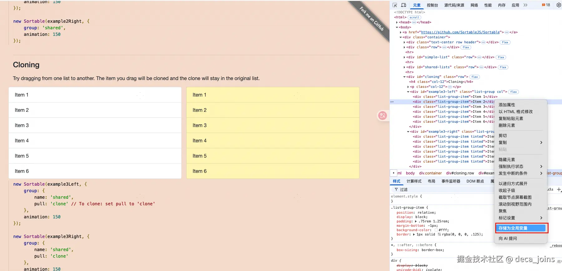Click the 18 issues counter badge
Viewport: 562px width, 271px height.
(546, 5)
